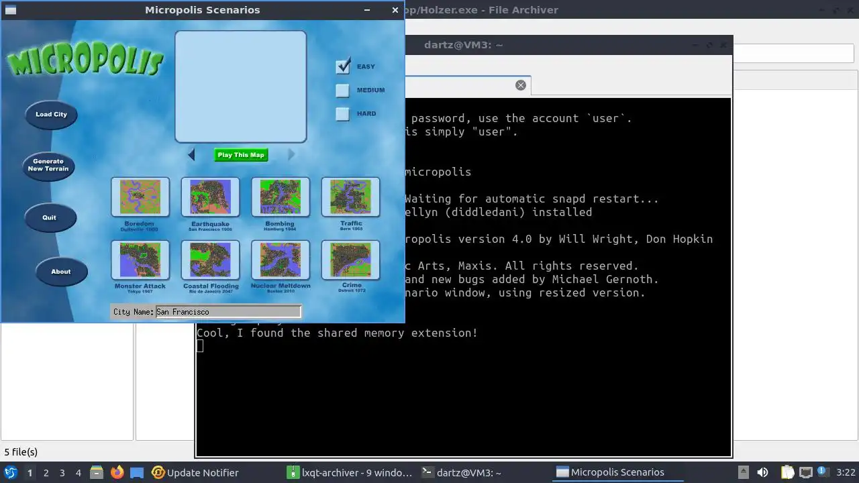
Task: Open the clipboard tray icon
Action: 787,472
